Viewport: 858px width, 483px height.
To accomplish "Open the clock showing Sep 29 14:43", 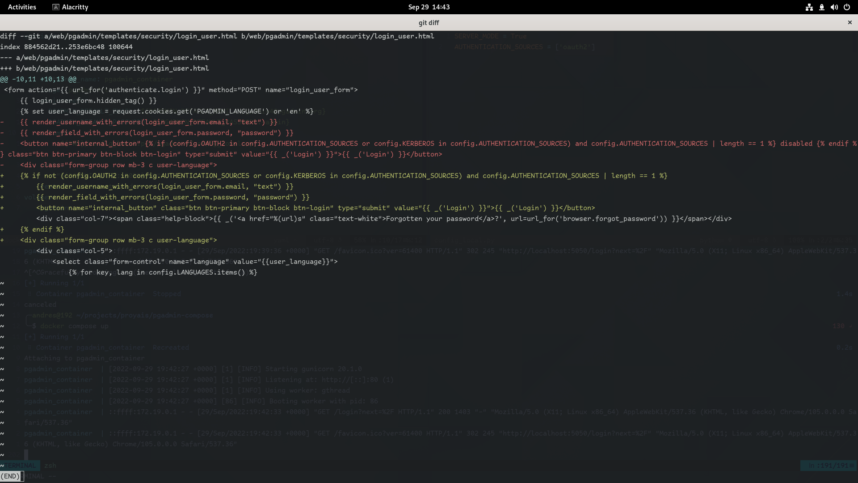I will point(429,7).
